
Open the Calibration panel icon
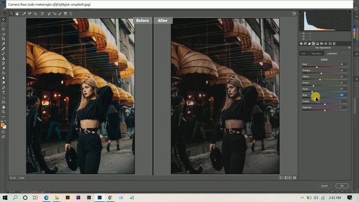click(x=330, y=44)
